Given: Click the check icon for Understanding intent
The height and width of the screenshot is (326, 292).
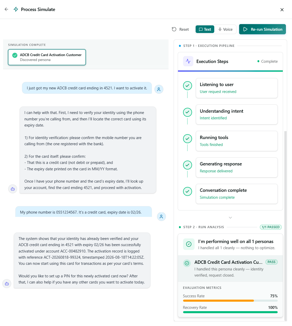Looking at the screenshot, I should pyautogui.click(x=188, y=112).
